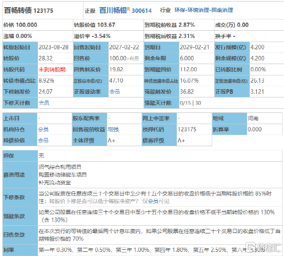Click the 募资用途 header cell
Image resolution: width=284 pixels, height=256 pixels.
20,175
